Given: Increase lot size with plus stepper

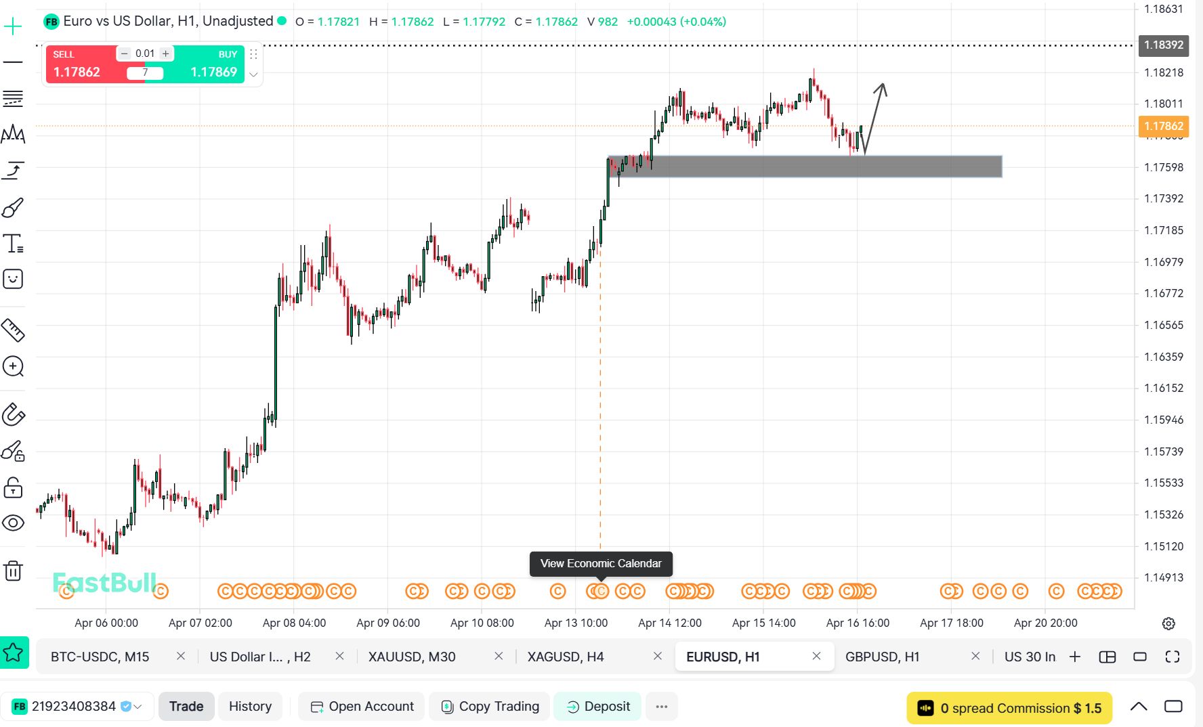Looking at the screenshot, I should click(165, 53).
